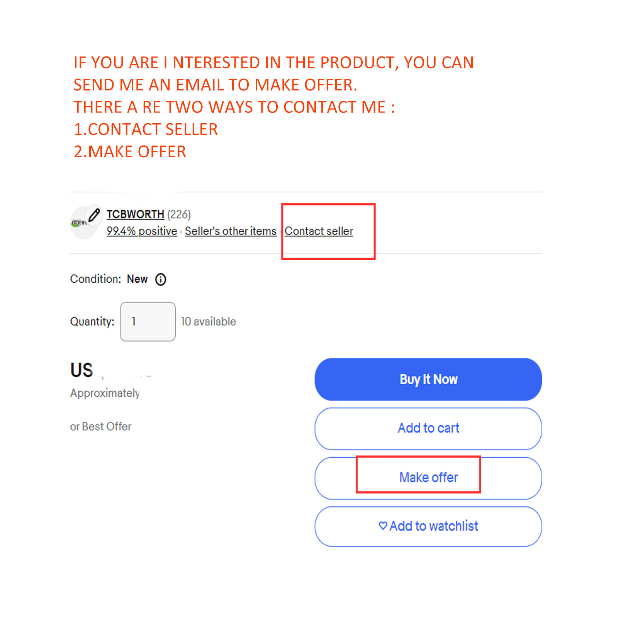Open the TCBWORTH seller profile link

(x=135, y=214)
